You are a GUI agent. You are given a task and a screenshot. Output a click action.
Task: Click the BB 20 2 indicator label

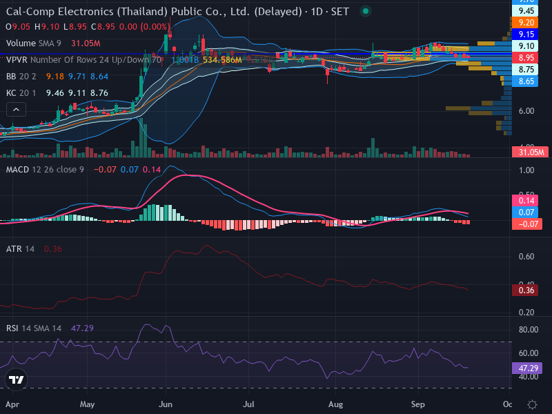(21, 77)
